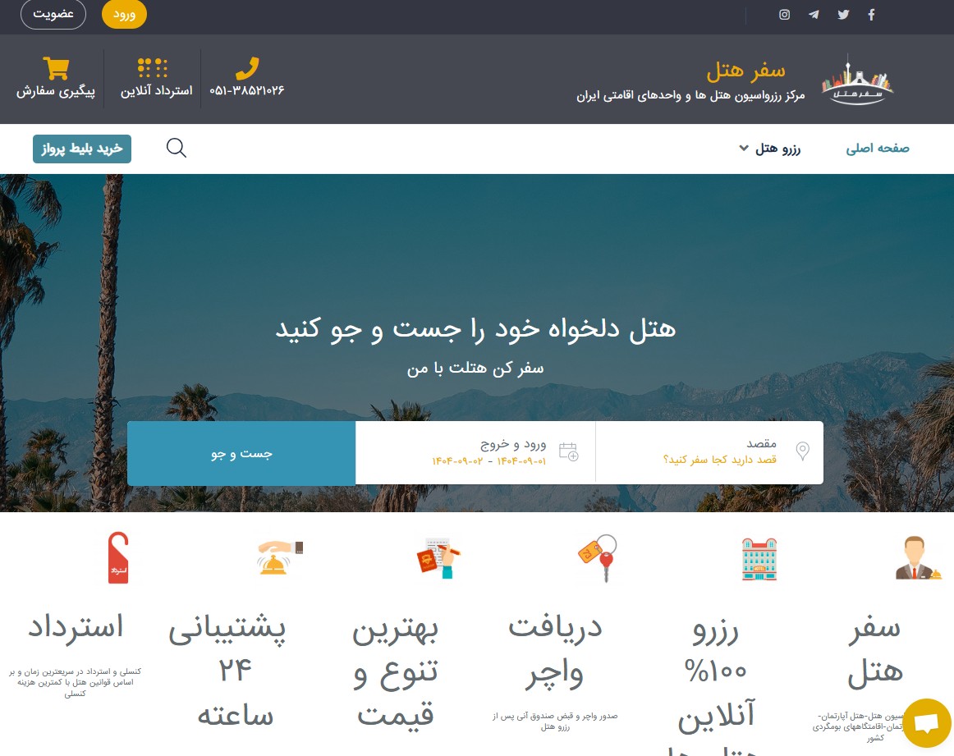The width and height of the screenshot is (954, 756).
Task: Click the yellow phone handset icon
Action: coord(247,68)
